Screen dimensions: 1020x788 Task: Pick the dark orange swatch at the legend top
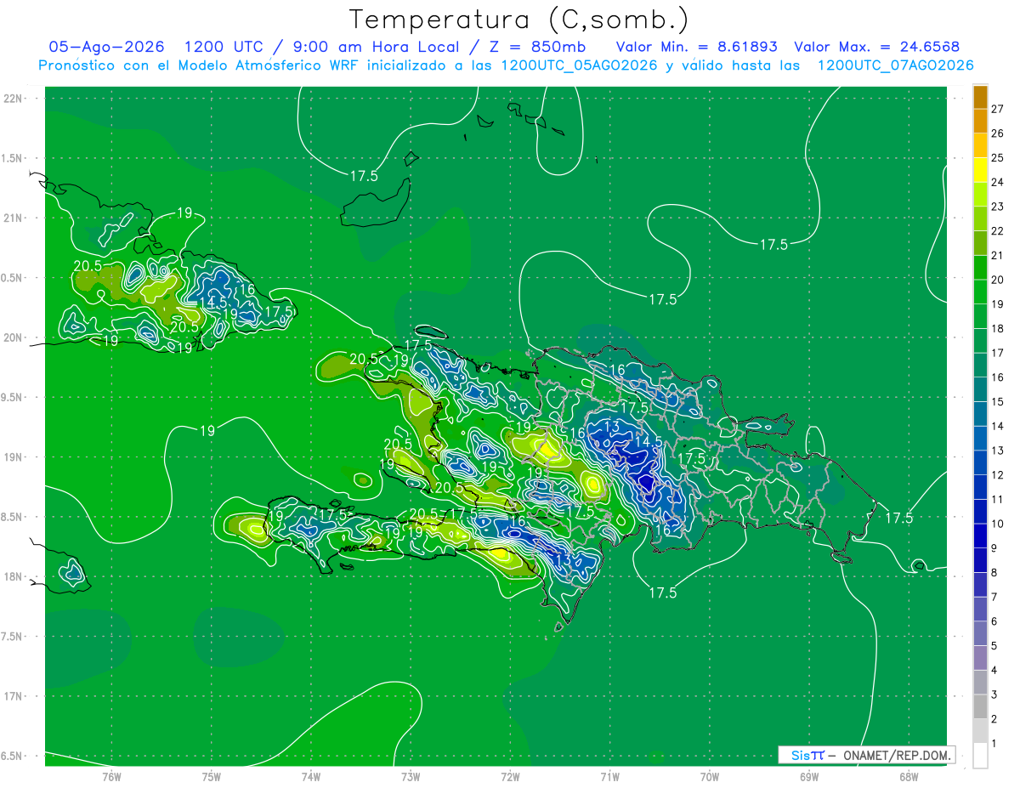tap(980, 97)
